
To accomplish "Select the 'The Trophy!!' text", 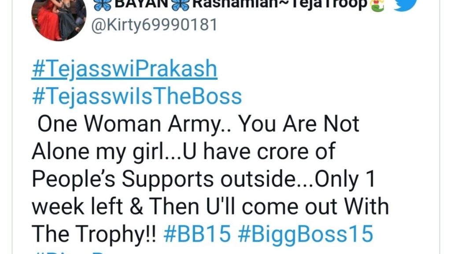I will click(94, 234).
